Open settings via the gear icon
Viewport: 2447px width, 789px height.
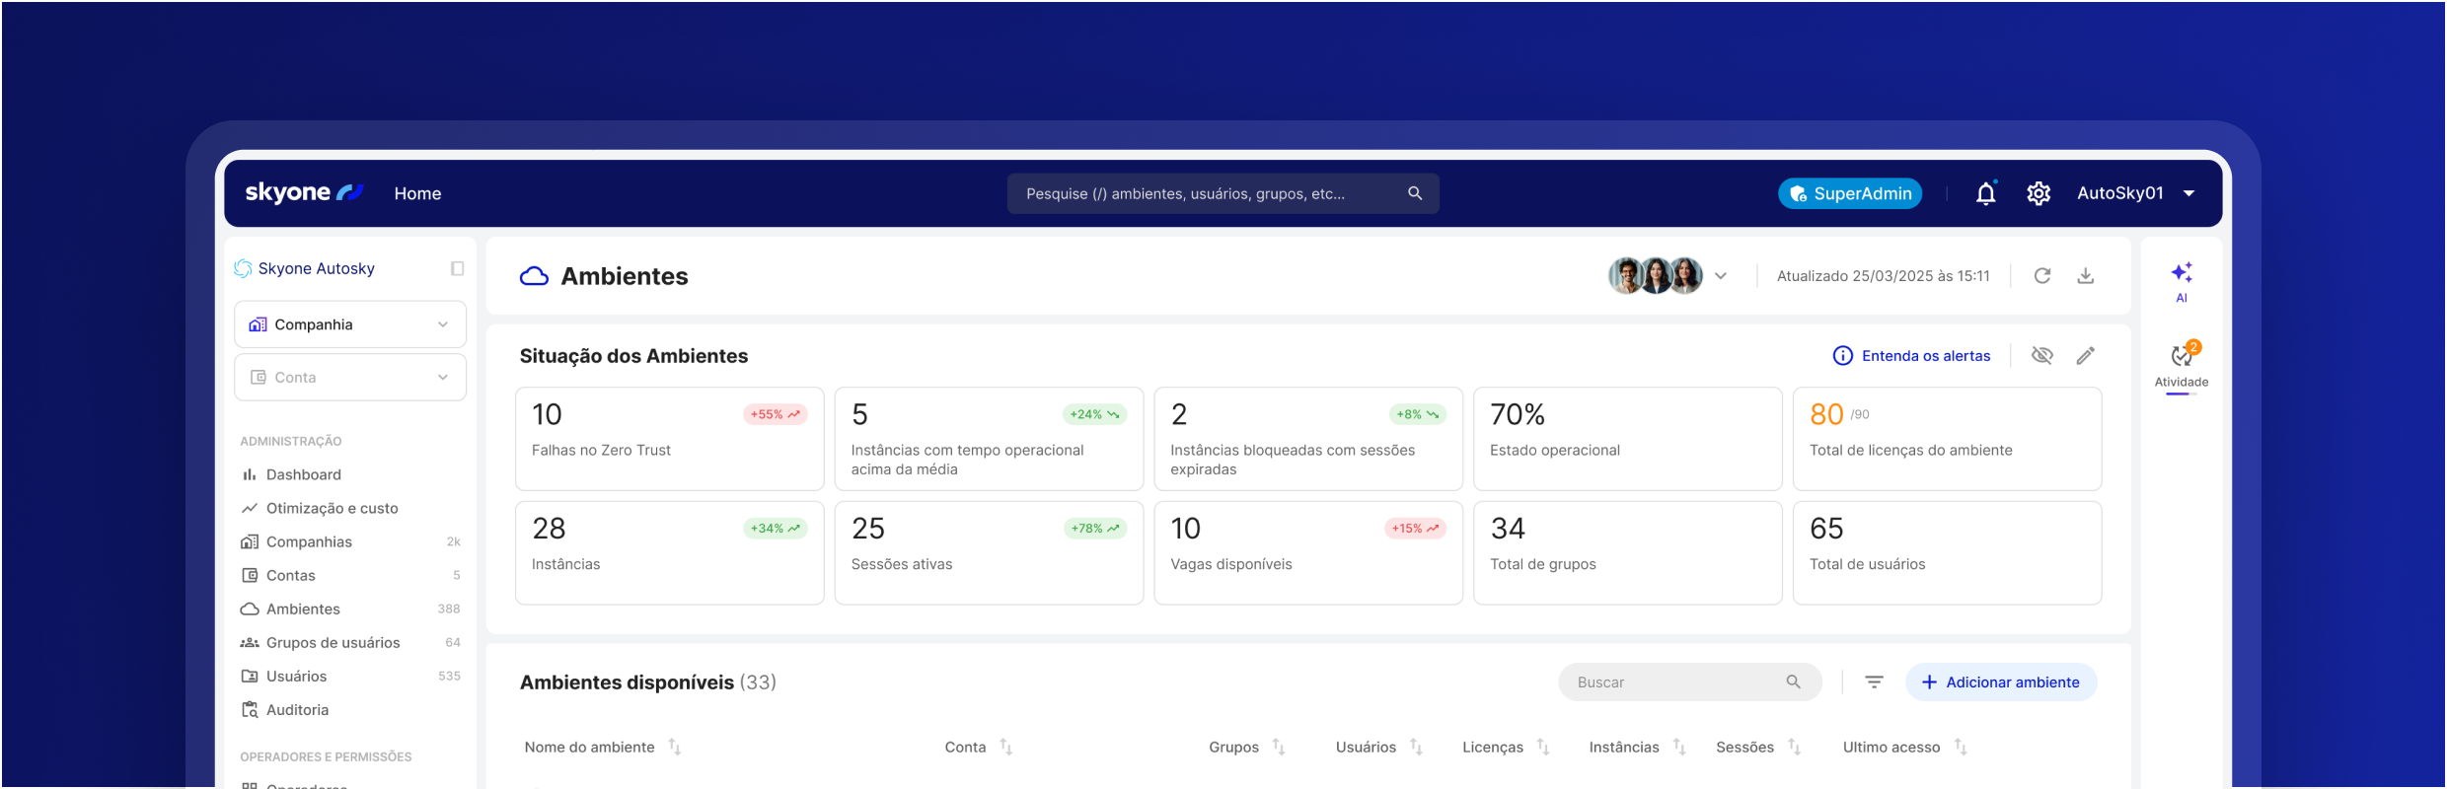[x=2039, y=193]
